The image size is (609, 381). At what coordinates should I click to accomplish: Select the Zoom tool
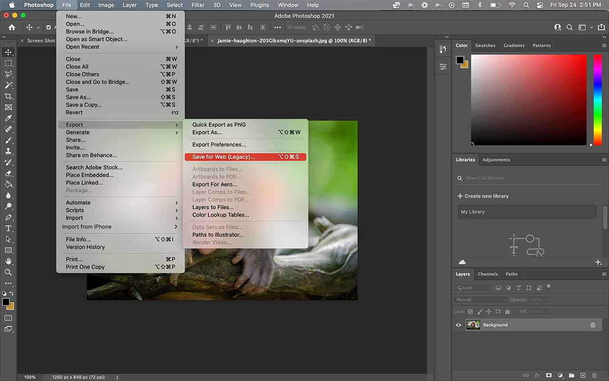tap(8, 272)
